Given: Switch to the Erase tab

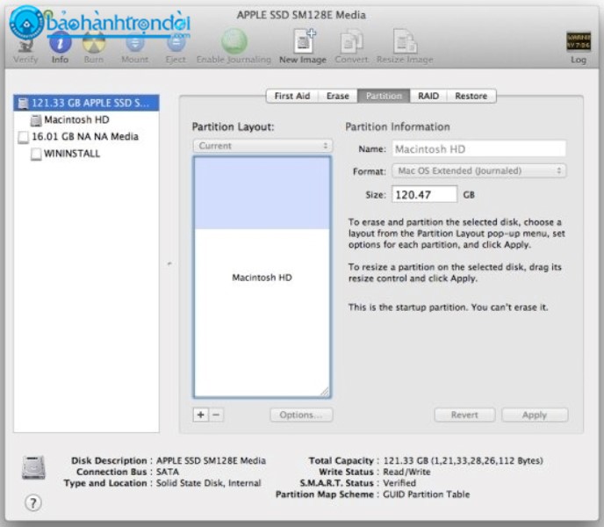Looking at the screenshot, I should point(337,96).
